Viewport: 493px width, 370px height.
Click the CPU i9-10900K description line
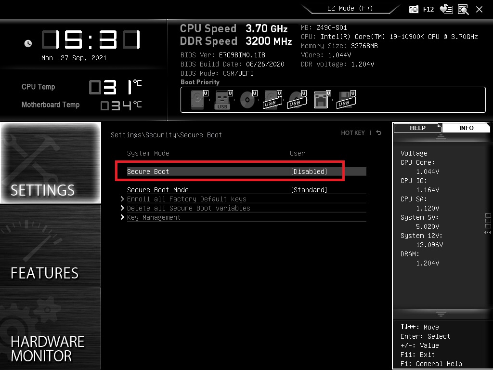point(389,37)
